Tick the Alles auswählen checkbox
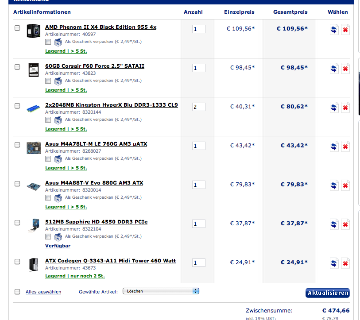 tap(17, 292)
